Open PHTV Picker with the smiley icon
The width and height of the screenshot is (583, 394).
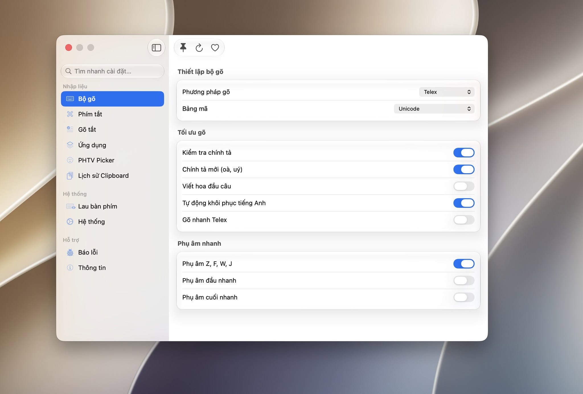click(x=112, y=160)
